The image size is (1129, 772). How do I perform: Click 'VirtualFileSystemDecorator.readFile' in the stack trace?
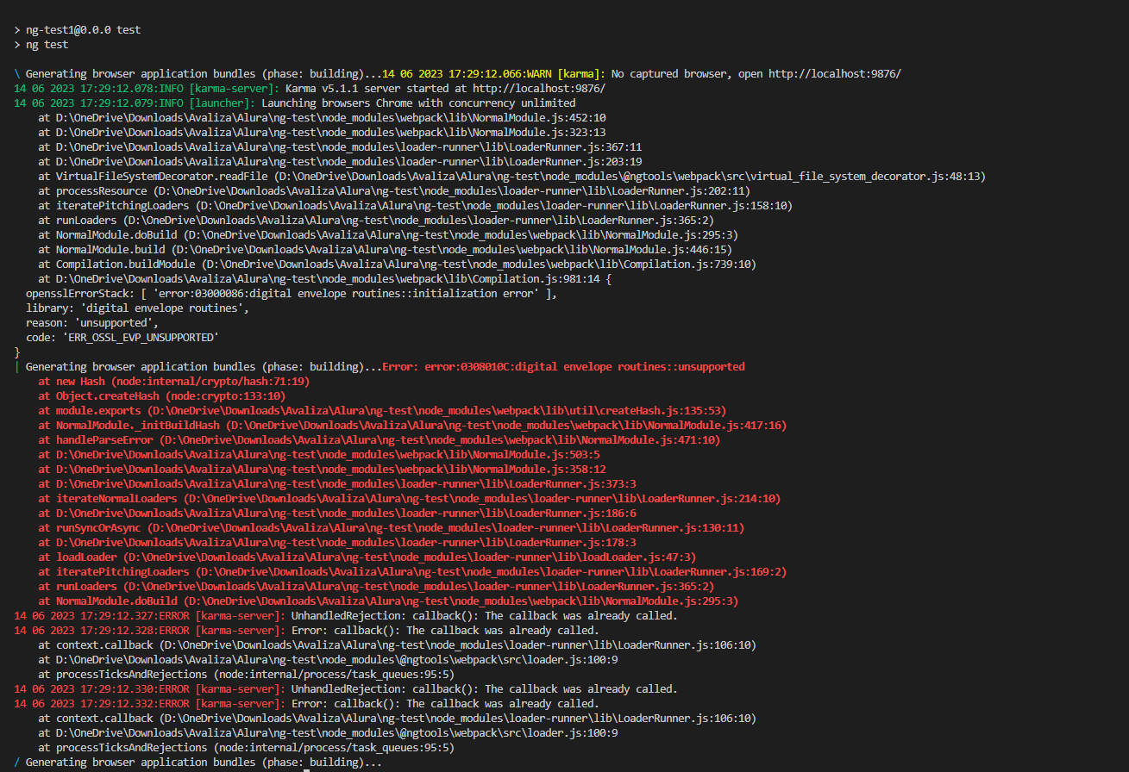click(162, 177)
